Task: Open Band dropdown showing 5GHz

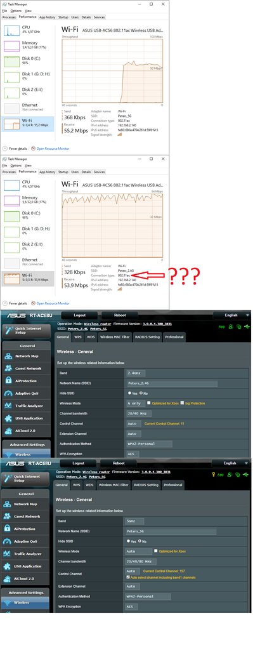Action: pos(135,521)
